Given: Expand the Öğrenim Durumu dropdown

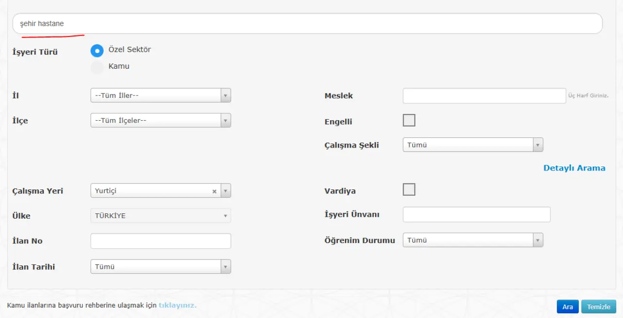Looking at the screenshot, I should pos(473,240).
